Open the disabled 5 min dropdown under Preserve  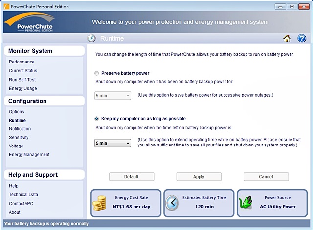112,96
